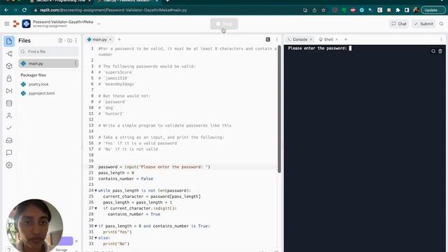Screen dimensions: 448x252
Task: Open the Replit hamburger menu
Action: tap(7, 24)
